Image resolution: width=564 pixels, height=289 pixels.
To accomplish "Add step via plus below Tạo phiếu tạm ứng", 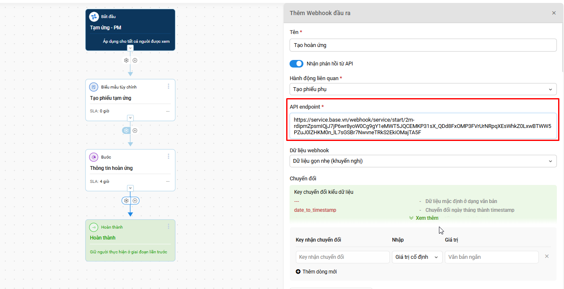I will coord(135,130).
